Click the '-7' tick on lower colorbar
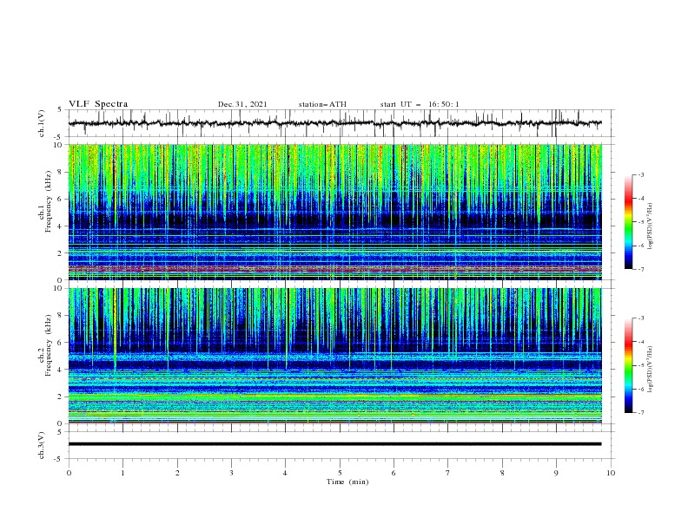688x531 pixels. point(640,413)
